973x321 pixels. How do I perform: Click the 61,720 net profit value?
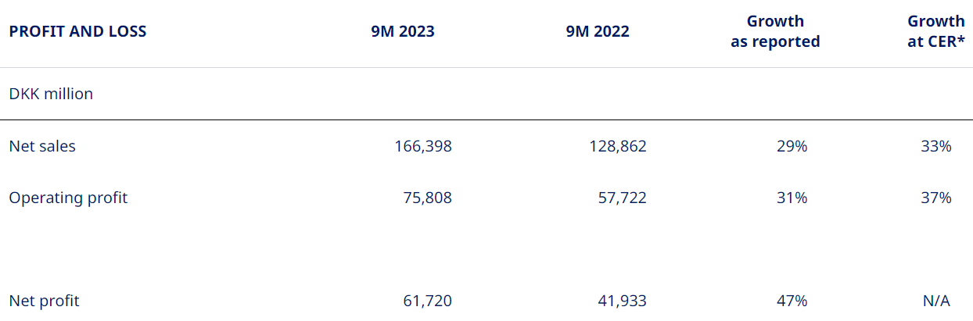pyautogui.click(x=428, y=301)
